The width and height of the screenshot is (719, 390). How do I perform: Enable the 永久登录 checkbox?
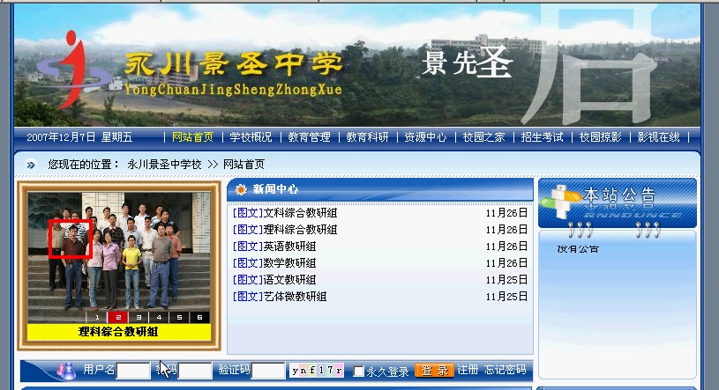359,372
